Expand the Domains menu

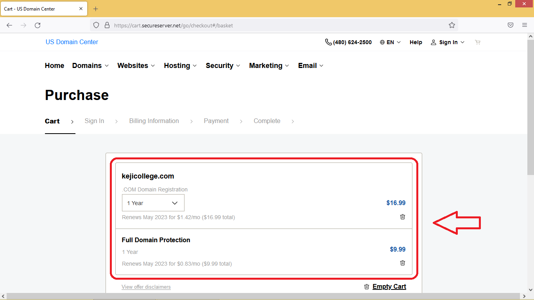click(90, 66)
